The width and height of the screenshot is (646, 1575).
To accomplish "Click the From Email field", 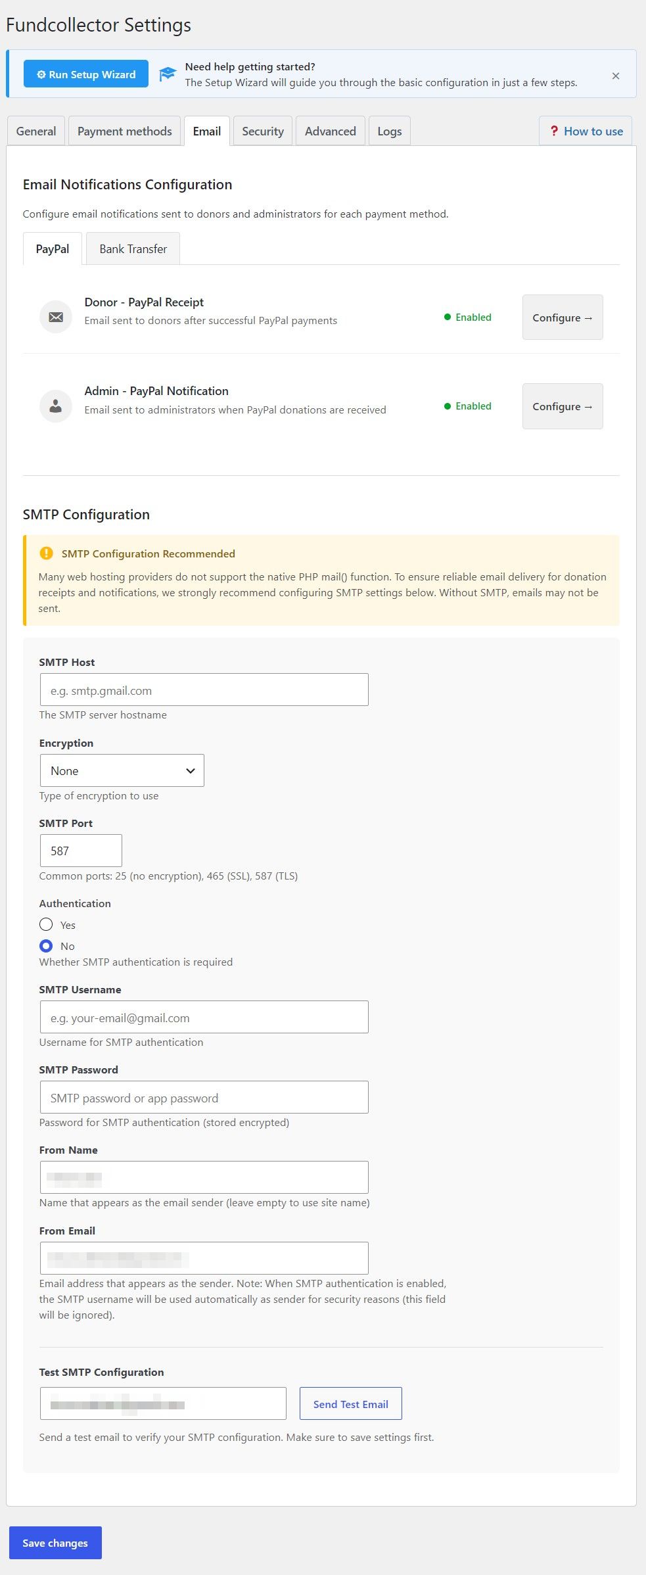I will tap(204, 1258).
